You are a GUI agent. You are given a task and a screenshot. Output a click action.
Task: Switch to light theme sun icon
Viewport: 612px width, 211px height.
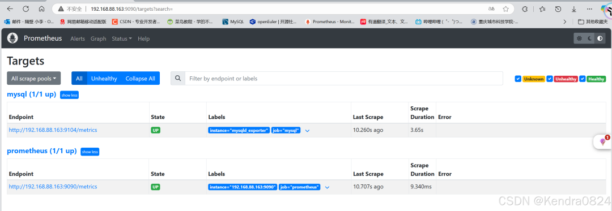(x=579, y=38)
